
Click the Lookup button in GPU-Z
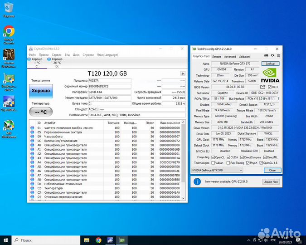click(x=270, y=64)
